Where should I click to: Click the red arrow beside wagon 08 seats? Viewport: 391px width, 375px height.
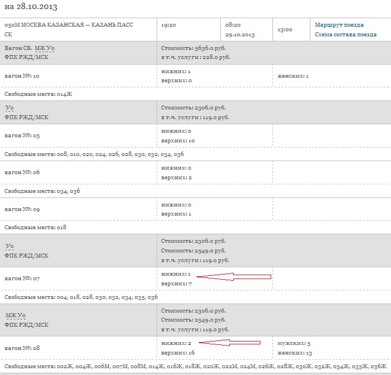pos(230,343)
